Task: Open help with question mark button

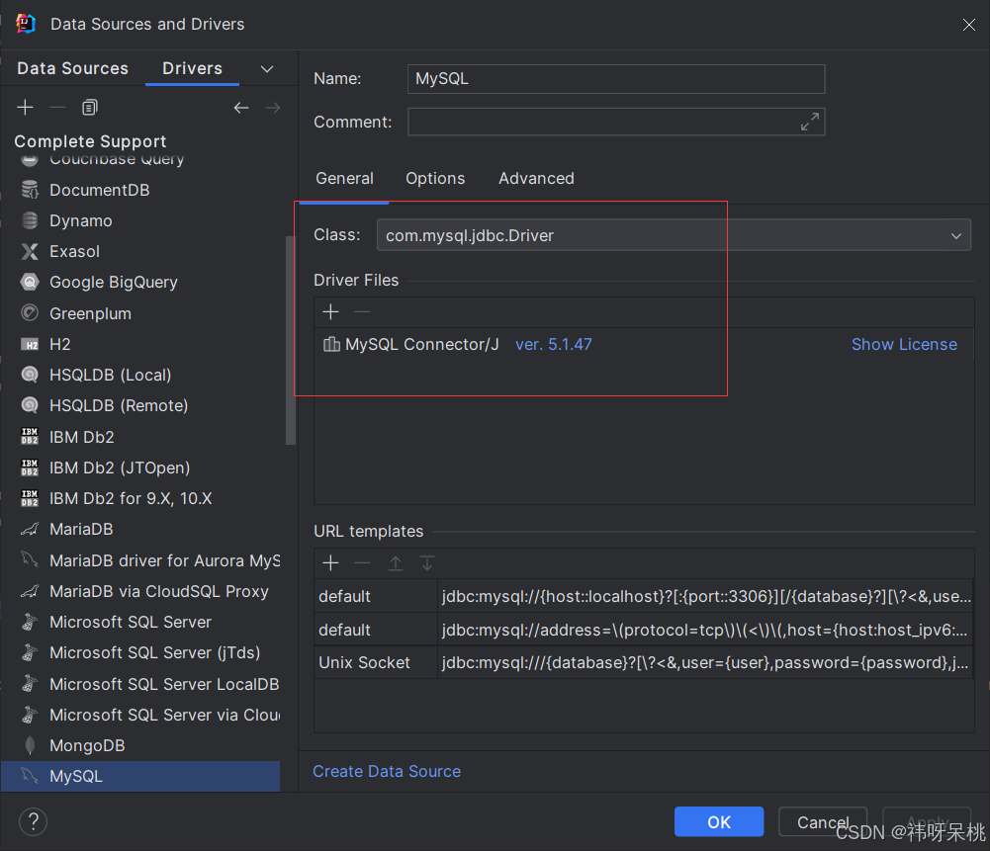Action: [x=33, y=821]
